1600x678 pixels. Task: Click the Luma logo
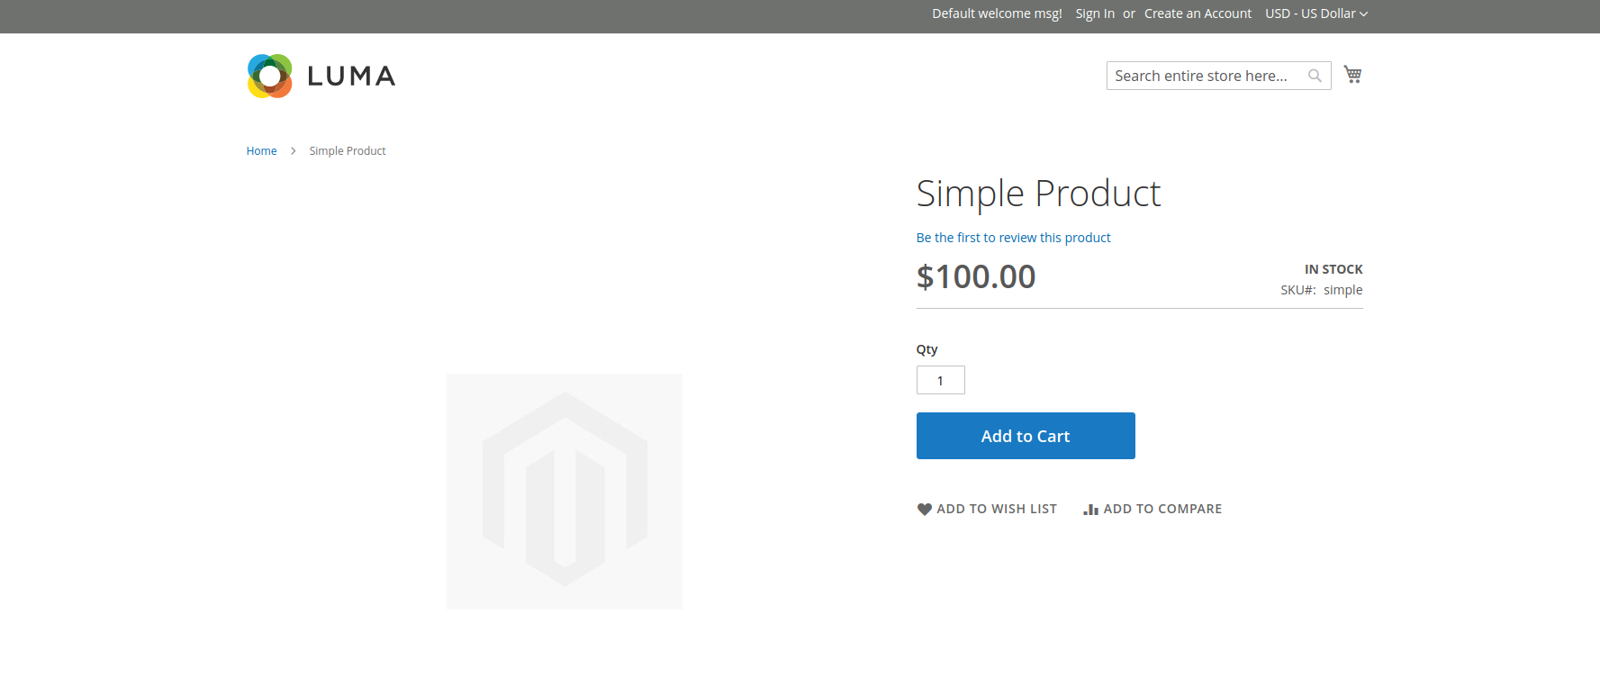pyautogui.click(x=321, y=76)
